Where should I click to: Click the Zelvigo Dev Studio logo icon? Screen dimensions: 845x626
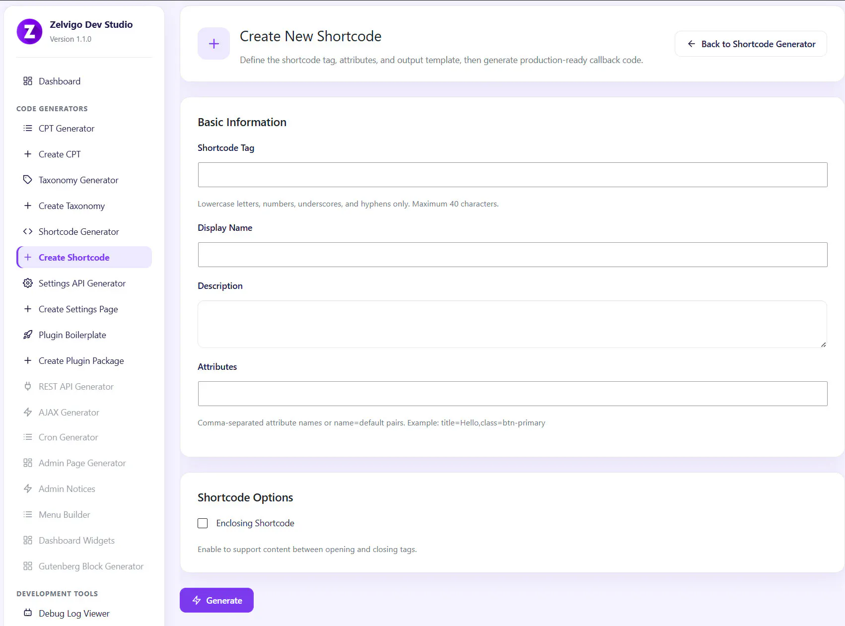(30, 32)
